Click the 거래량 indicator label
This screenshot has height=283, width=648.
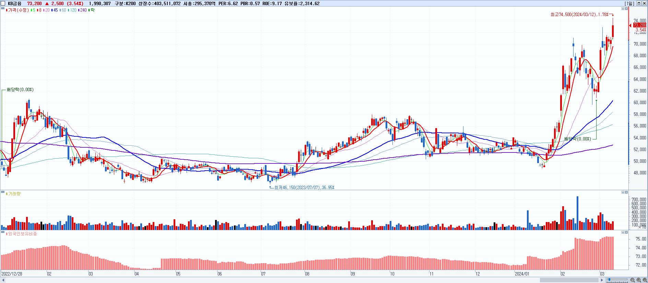pyautogui.click(x=14, y=194)
